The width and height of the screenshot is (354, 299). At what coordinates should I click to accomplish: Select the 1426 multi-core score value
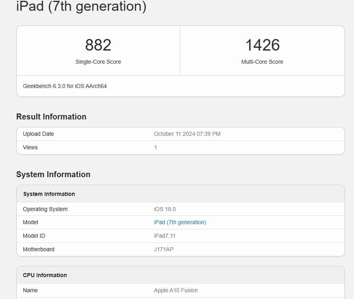[262, 45]
